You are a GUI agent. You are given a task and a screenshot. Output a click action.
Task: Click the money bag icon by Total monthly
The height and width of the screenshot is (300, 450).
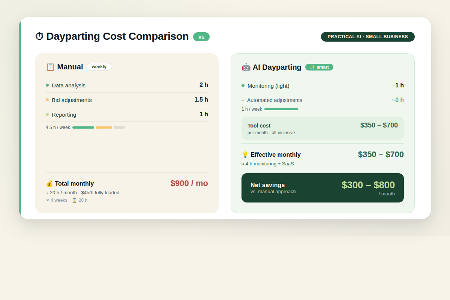49,184
